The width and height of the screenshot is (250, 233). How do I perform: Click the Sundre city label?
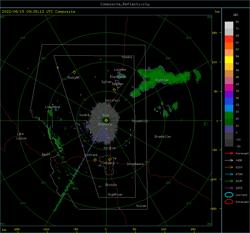84,115
